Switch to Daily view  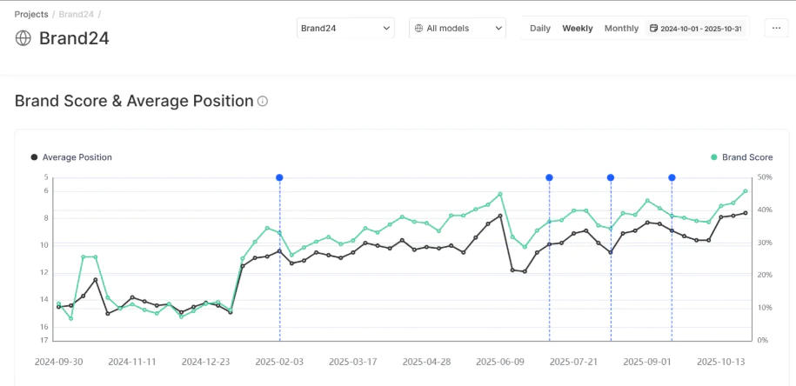tap(540, 29)
